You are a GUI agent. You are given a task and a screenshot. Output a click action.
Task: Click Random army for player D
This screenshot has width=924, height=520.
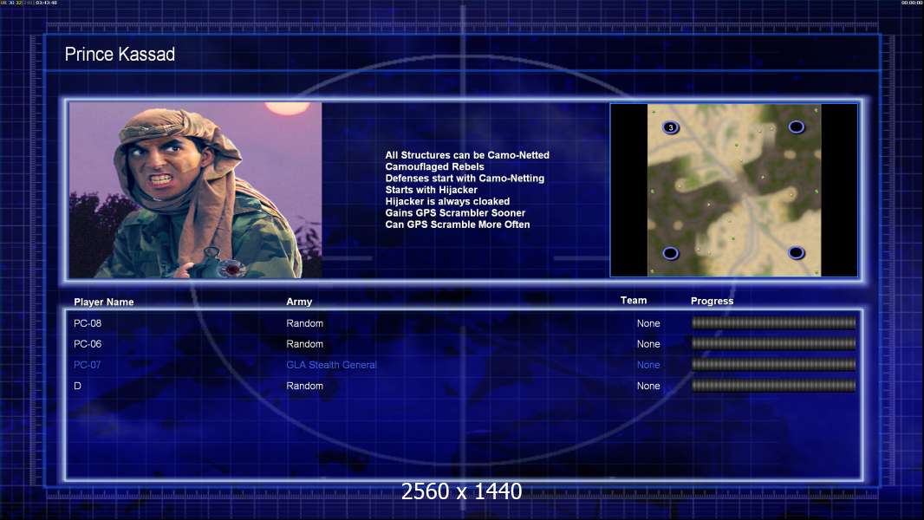pyautogui.click(x=304, y=386)
